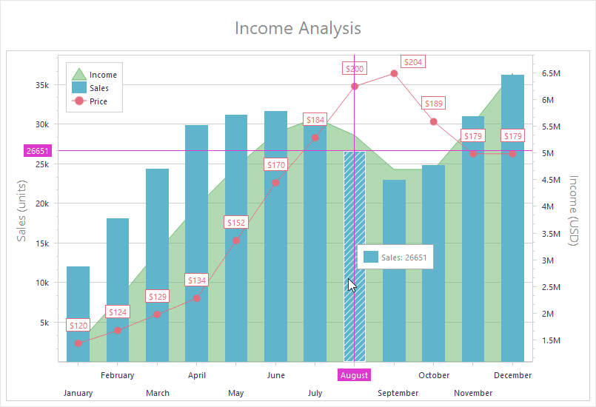The width and height of the screenshot is (596, 407).
Task: Select the January Sales bar
Action: click(78, 314)
